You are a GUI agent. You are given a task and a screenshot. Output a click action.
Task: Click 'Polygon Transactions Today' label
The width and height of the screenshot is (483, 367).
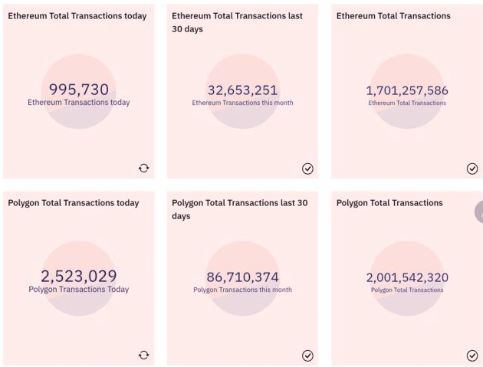click(79, 290)
